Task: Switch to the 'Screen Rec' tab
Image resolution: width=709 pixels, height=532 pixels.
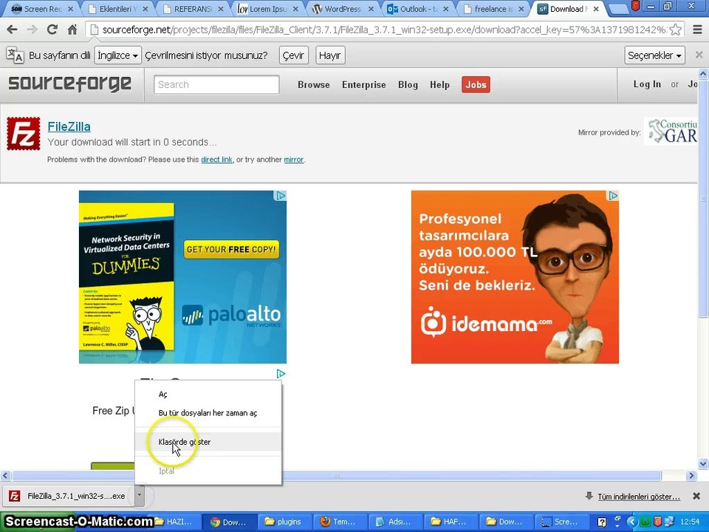Action: coord(42,9)
